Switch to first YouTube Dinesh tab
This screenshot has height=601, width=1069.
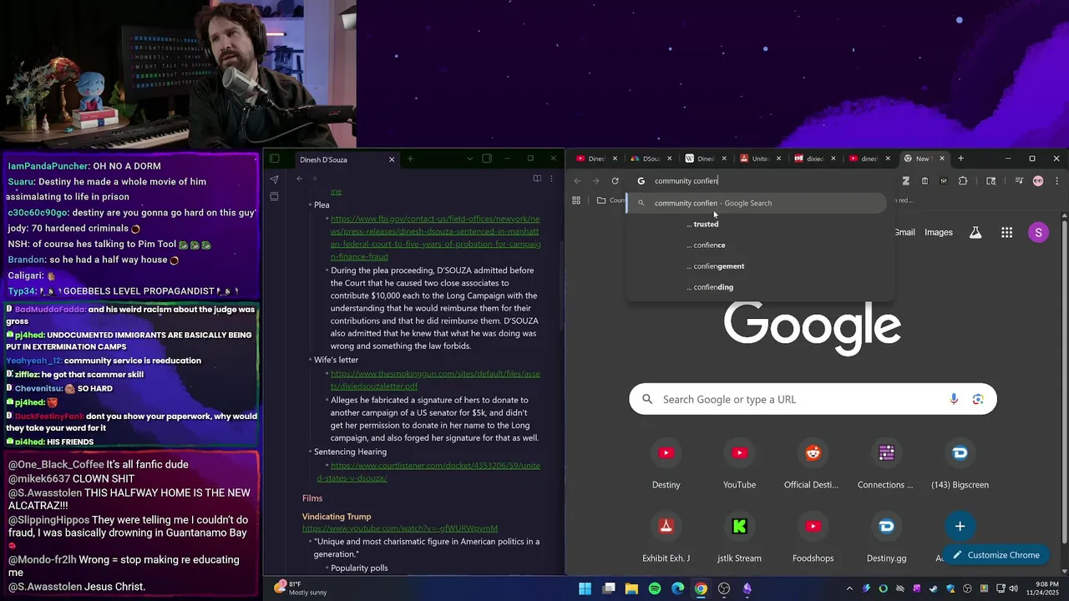pyautogui.click(x=596, y=159)
